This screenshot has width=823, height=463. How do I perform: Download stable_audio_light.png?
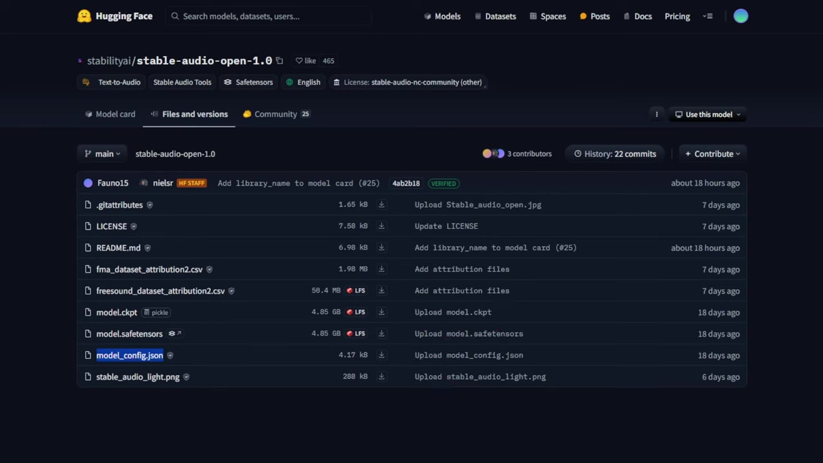381,377
